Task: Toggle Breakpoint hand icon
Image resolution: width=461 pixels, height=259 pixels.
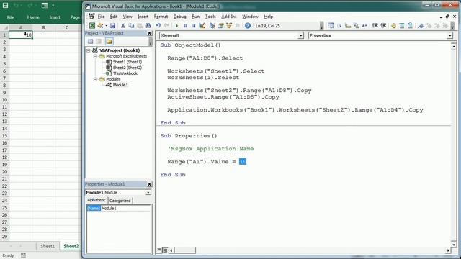Action: [x=393, y=26]
